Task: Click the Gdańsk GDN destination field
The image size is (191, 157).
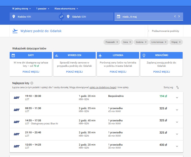Action: point(88,17)
